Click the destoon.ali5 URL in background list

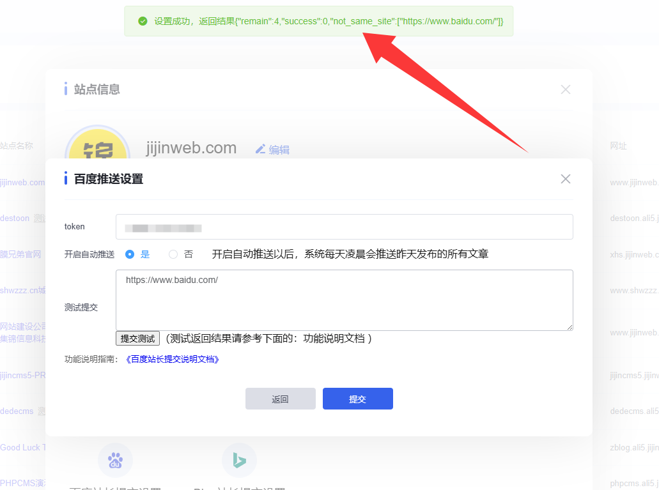tap(635, 218)
